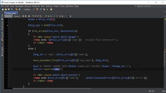Click the 66:39 cursor position in status bar
This screenshot has height=93, width=166.
click(151, 91)
